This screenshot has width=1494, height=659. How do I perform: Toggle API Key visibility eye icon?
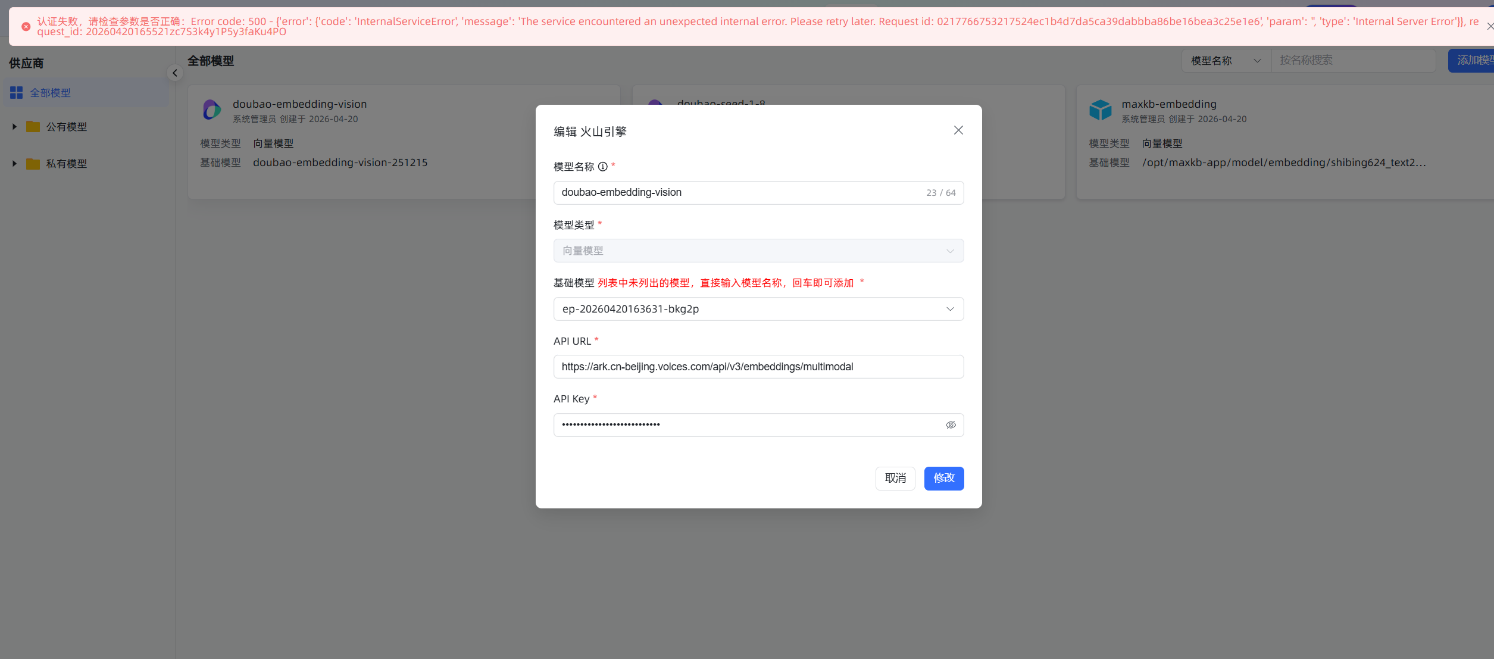tap(951, 425)
